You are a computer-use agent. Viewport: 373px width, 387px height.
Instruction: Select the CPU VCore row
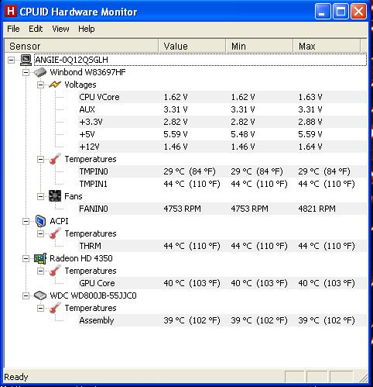coord(222,97)
